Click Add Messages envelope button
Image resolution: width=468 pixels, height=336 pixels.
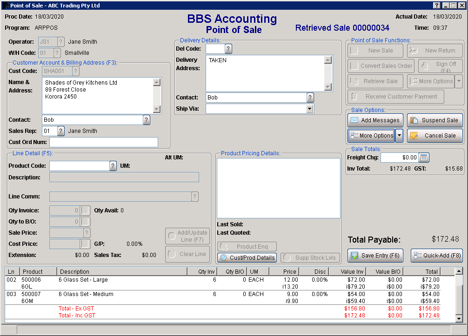[374, 120]
